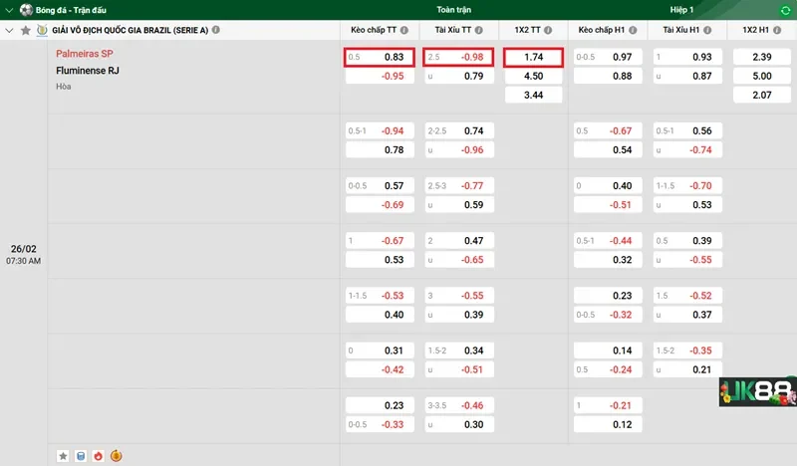Pick handicap TT odds 0.78
This screenshot has width=797, height=466.
click(x=380, y=150)
